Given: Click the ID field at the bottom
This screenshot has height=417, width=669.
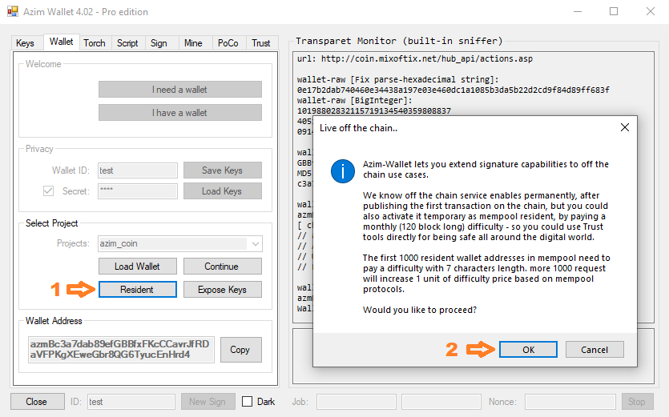Looking at the screenshot, I should [131, 402].
